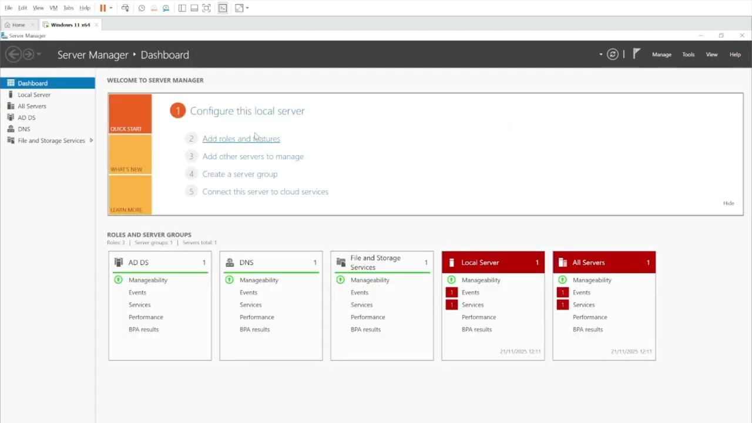Close the Windows 11 x64 tab
752x423 pixels.
coord(97,25)
